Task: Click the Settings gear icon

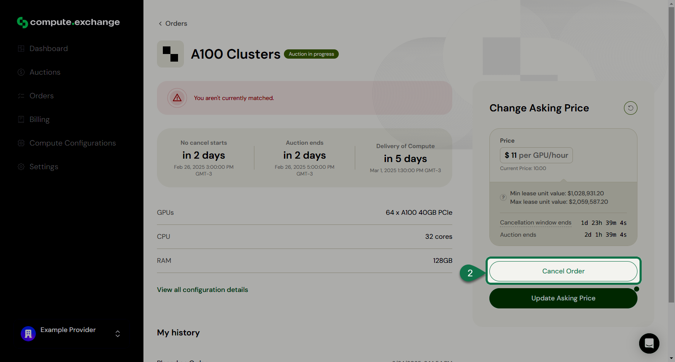Action: click(21, 167)
